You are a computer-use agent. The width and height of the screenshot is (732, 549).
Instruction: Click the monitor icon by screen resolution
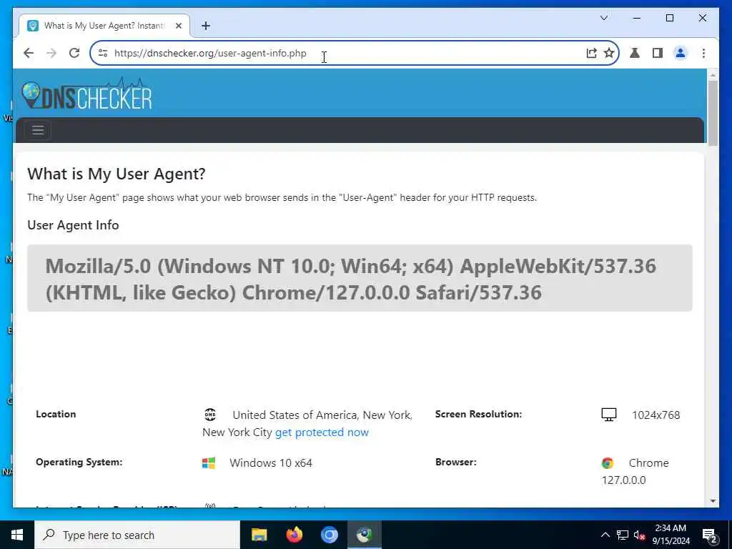pos(609,415)
